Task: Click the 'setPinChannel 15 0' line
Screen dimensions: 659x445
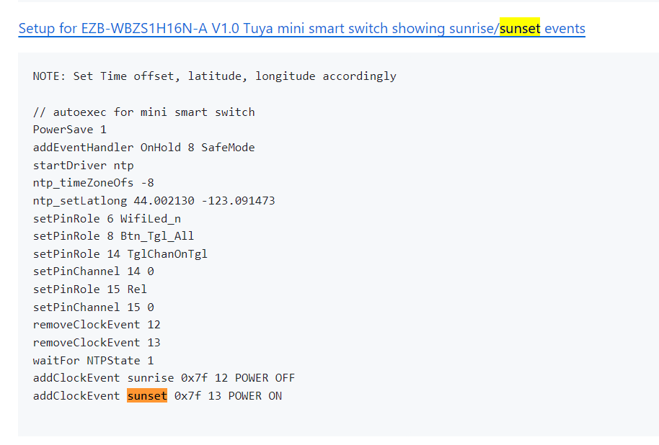Action: tap(93, 307)
